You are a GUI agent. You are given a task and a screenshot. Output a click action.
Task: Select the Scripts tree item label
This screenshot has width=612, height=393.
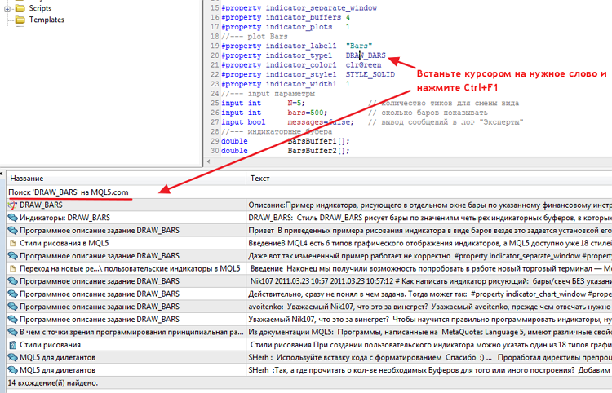click(42, 7)
